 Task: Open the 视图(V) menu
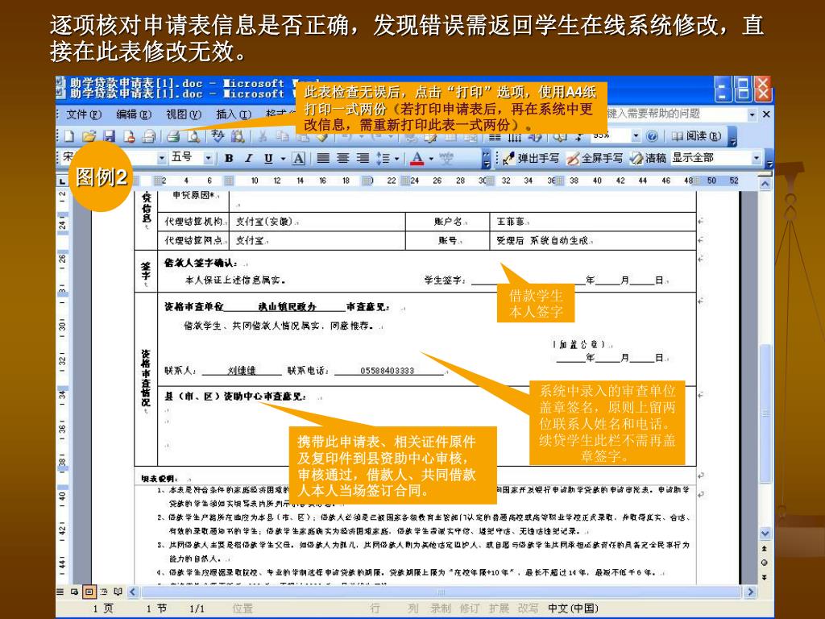pos(184,114)
